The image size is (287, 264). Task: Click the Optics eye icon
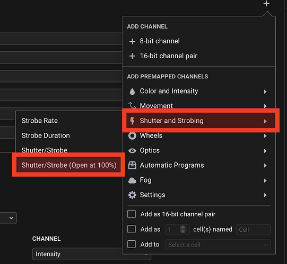coord(132,151)
